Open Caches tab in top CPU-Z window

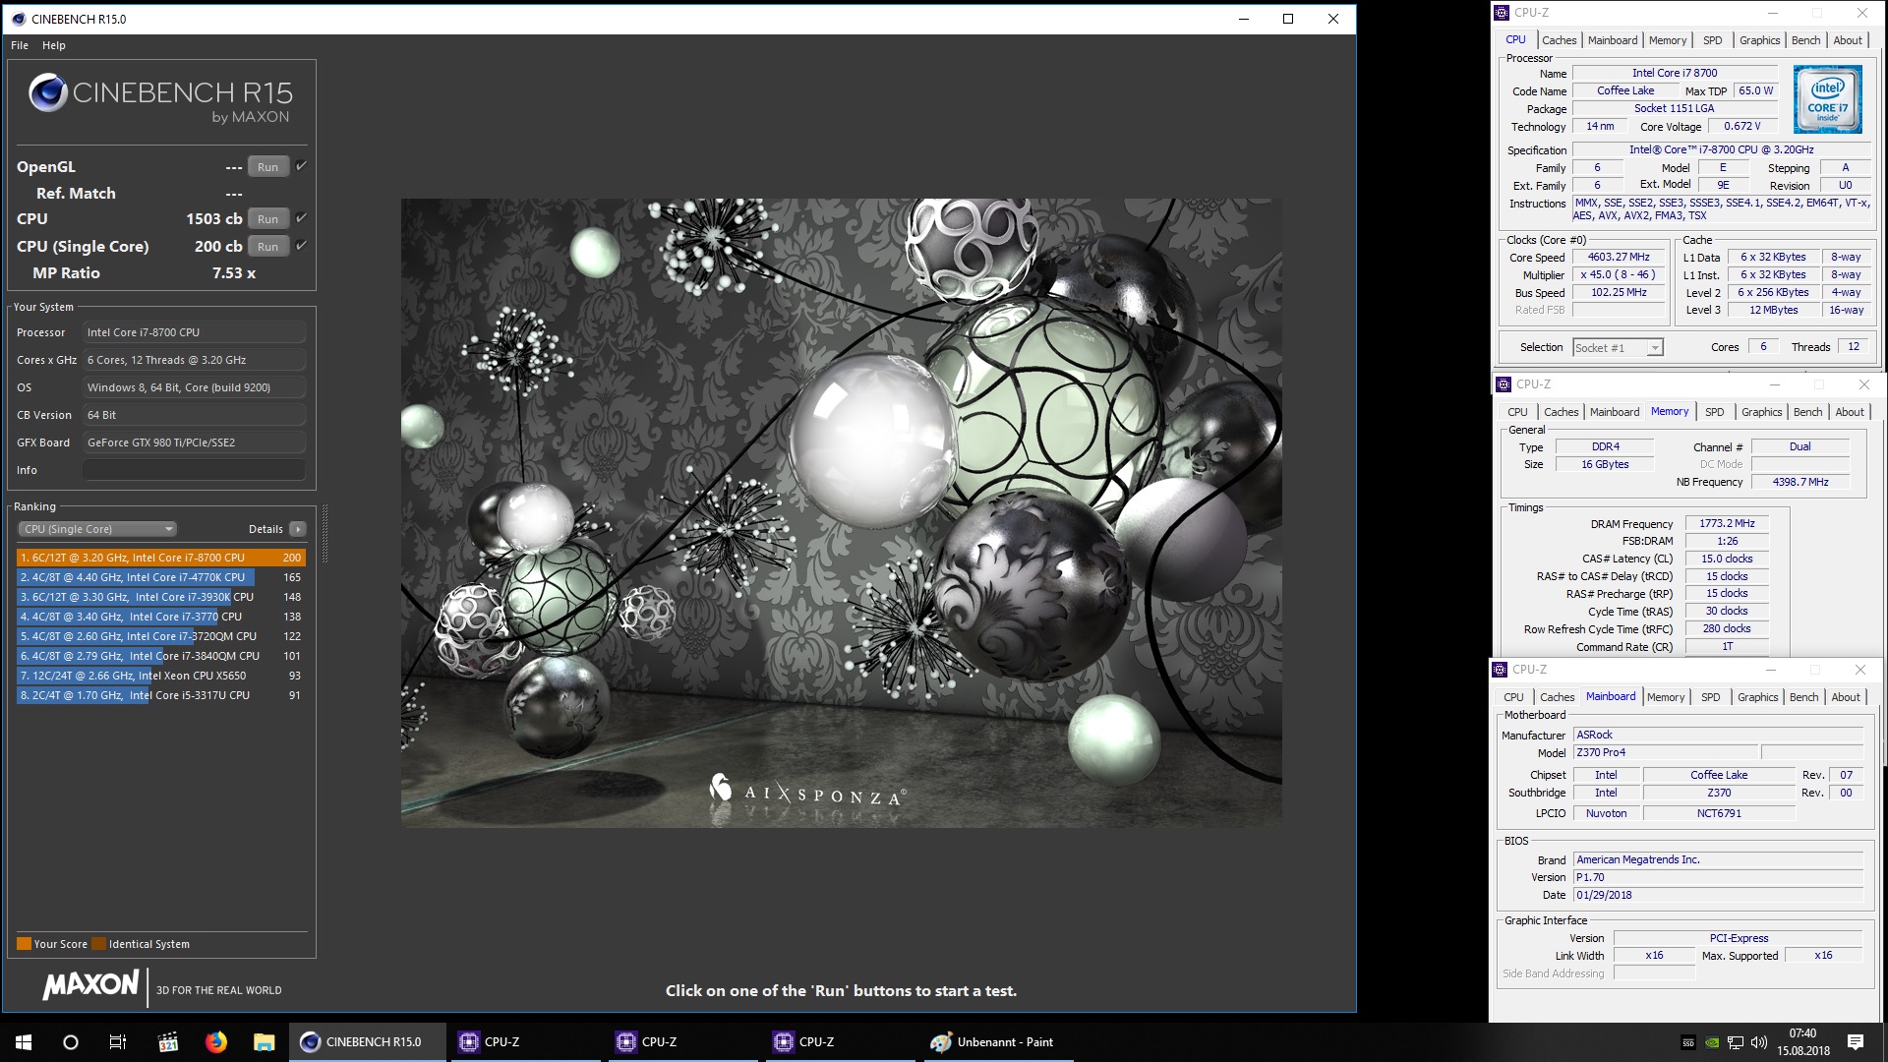[x=1559, y=40]
